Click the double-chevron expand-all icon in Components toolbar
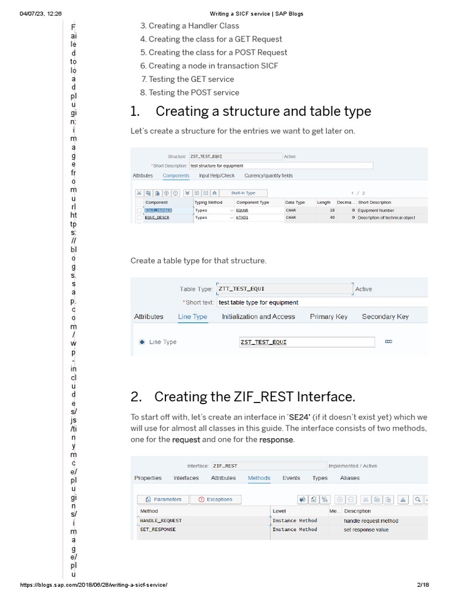This screenshot has height=599, width=449. click(x=187, y=192)
